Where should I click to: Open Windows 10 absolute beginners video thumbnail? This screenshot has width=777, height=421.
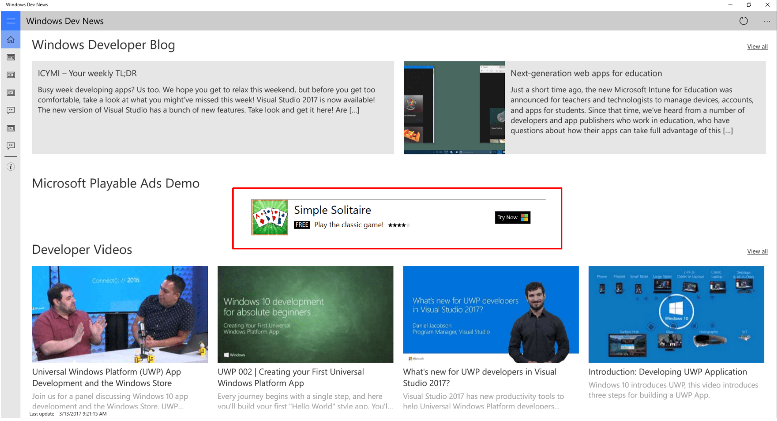305,314
